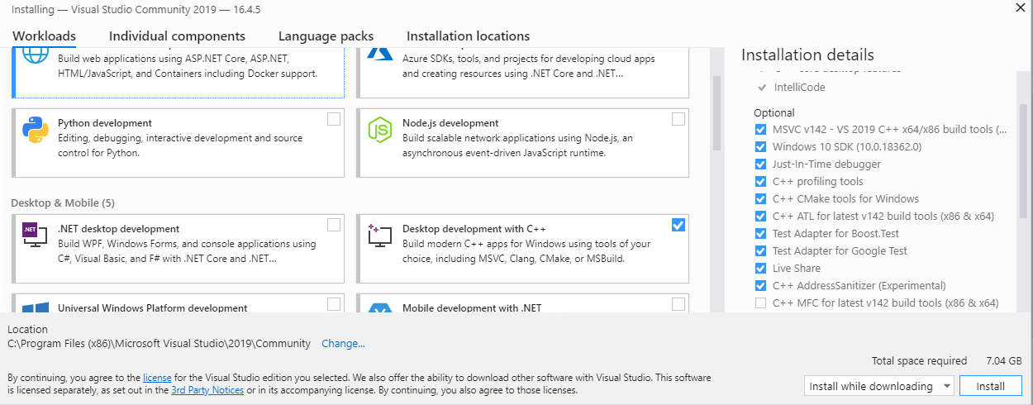The height and width of the screenshot is (405, 1033).
Task: Switch to the Workloads tab
Action: [44, 36]
